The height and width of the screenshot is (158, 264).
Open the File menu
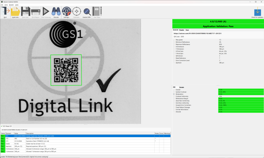[2, 5]
